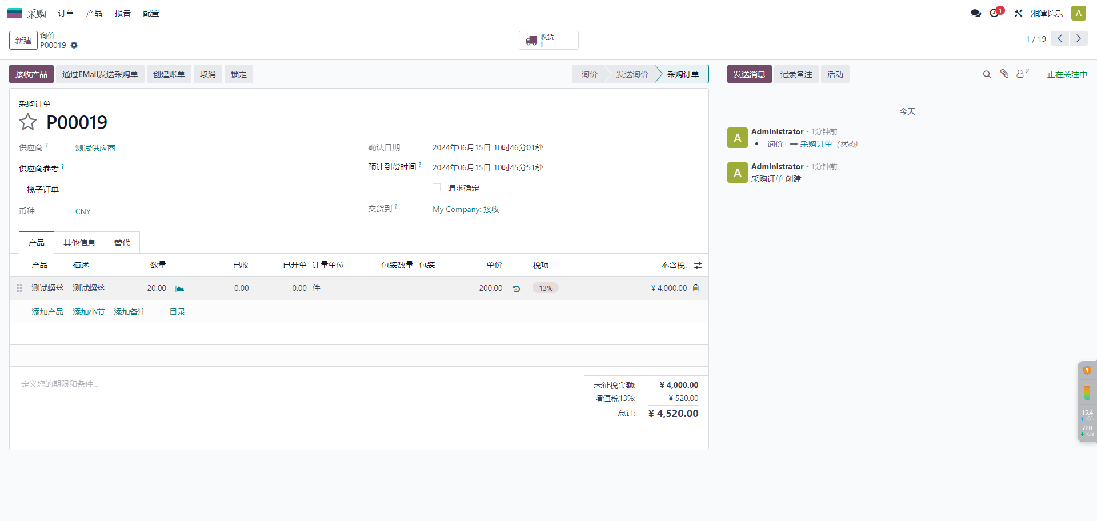
Task: Toggle the 正在关注中 following button
Action: click(x=1067, y=74)
